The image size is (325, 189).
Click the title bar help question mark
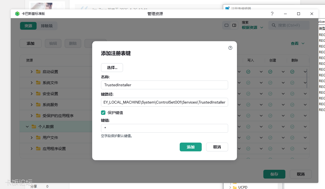(x=272, y=14)
